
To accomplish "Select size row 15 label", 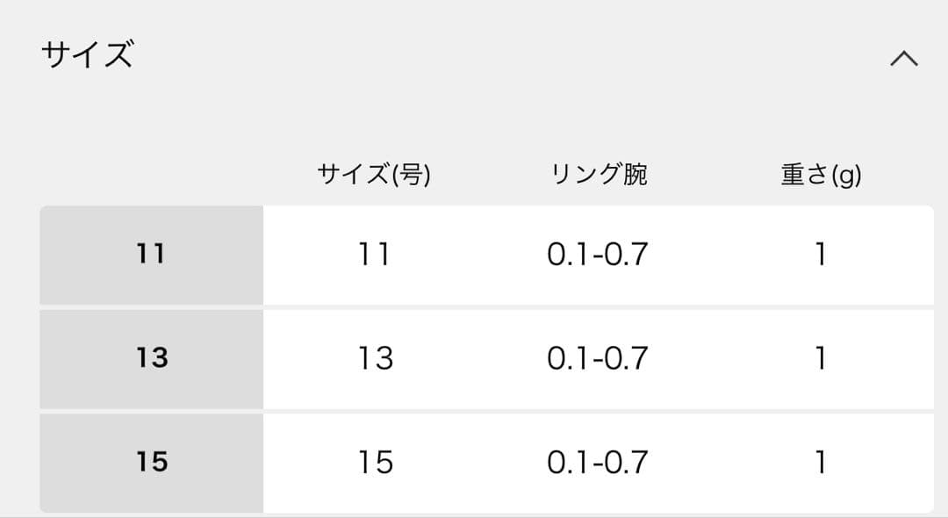I will (x=151, y=462).
